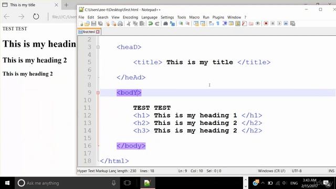Toggle the Function List toolbar icon

coord(244,24)
